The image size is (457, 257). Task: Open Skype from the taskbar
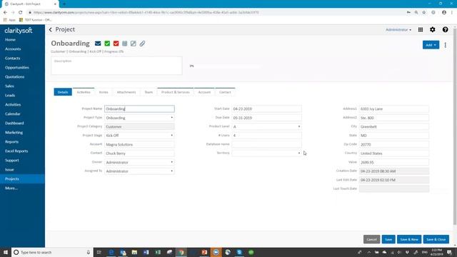(239, 252)
